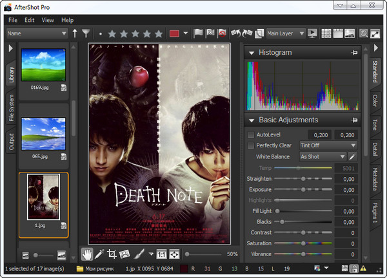Click the Straighten value field
387x278 pixels.
346,179
